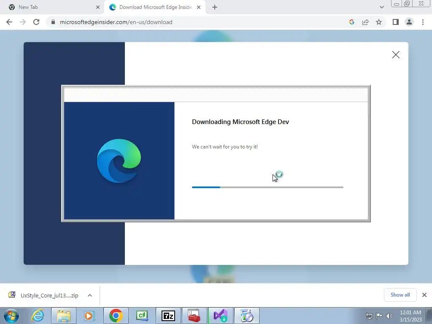Bookmark this tab with the star icon
432x324 pixels.
click(x=379, y=22)
